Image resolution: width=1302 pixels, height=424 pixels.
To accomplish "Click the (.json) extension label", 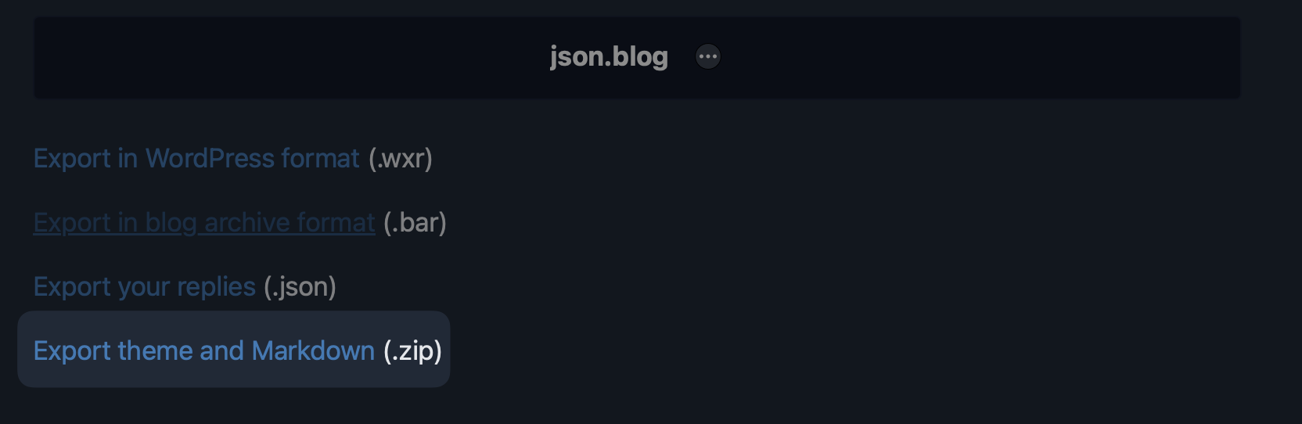I will [x=300, y=287].
